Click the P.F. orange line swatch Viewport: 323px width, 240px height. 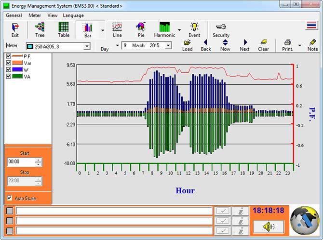point(17,56)
